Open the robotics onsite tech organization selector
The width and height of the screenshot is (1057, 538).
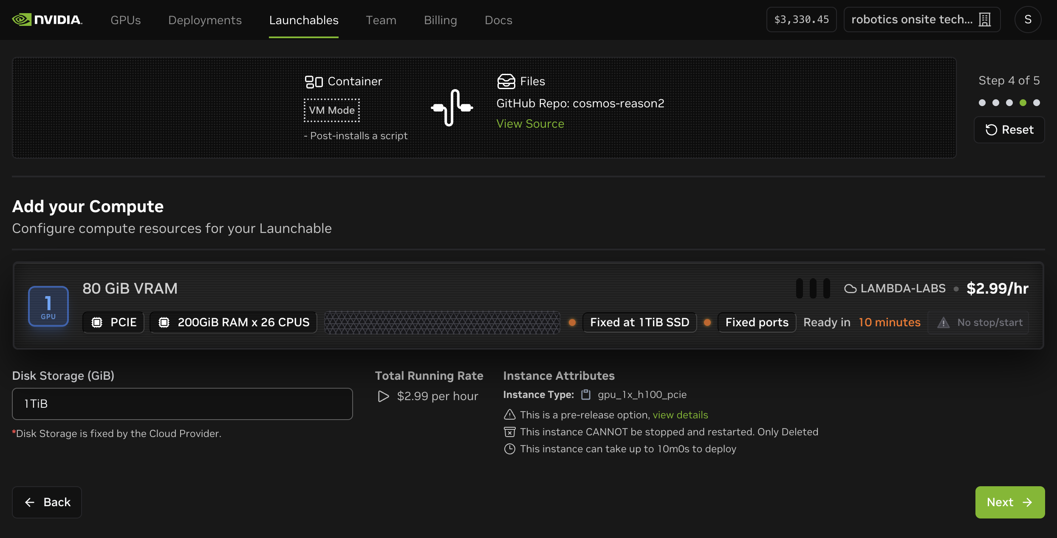(x=921, y=20)
